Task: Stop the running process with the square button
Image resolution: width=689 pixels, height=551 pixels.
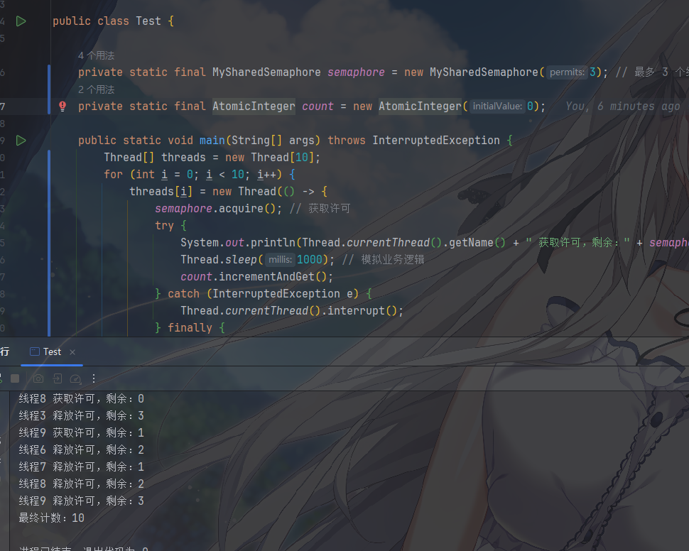Action: click(14, 379)
